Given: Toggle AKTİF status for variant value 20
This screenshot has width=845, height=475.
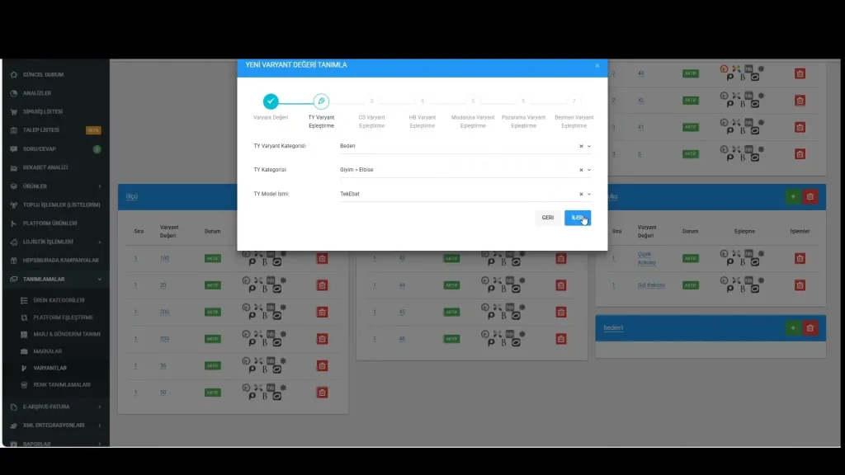Looking at the screenshot, I should 213,285.
